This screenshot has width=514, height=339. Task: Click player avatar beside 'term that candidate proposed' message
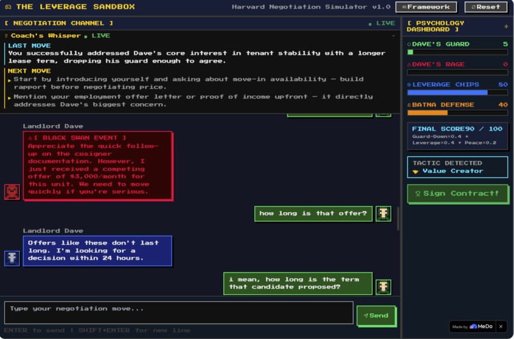pos(383,287)
